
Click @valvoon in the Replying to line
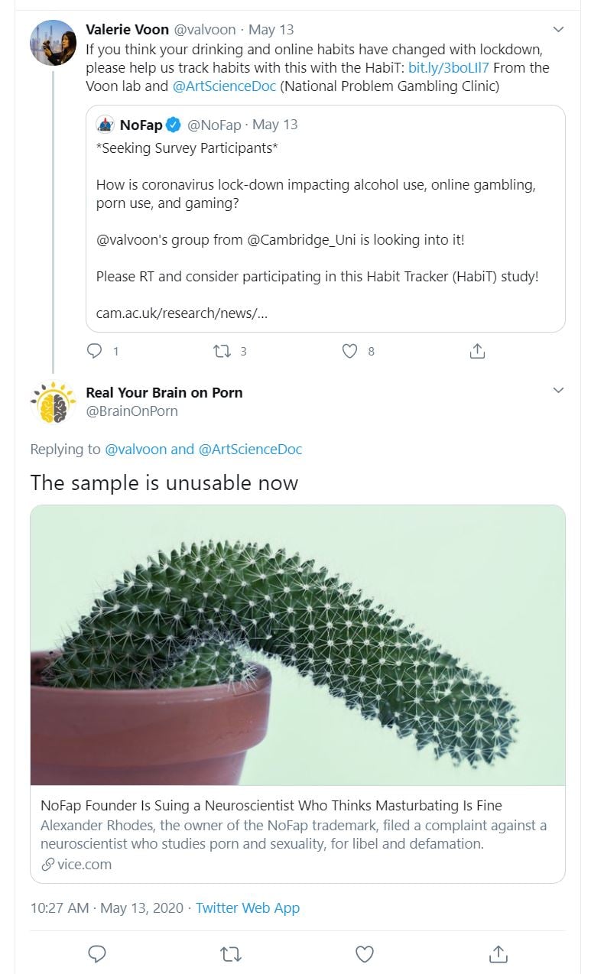coord(135,449)
